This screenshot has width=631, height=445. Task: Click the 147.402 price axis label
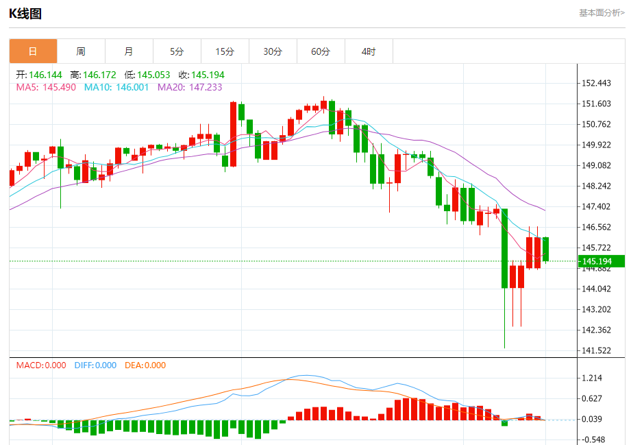click(596, 206)
